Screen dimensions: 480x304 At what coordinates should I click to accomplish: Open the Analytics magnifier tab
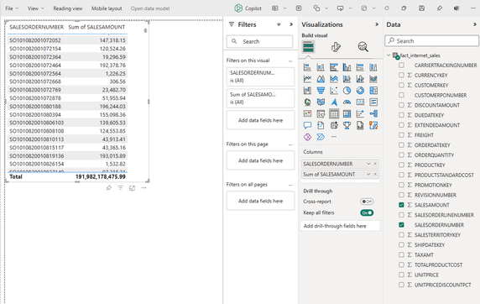pyautogui.click(x=363, y=47)
